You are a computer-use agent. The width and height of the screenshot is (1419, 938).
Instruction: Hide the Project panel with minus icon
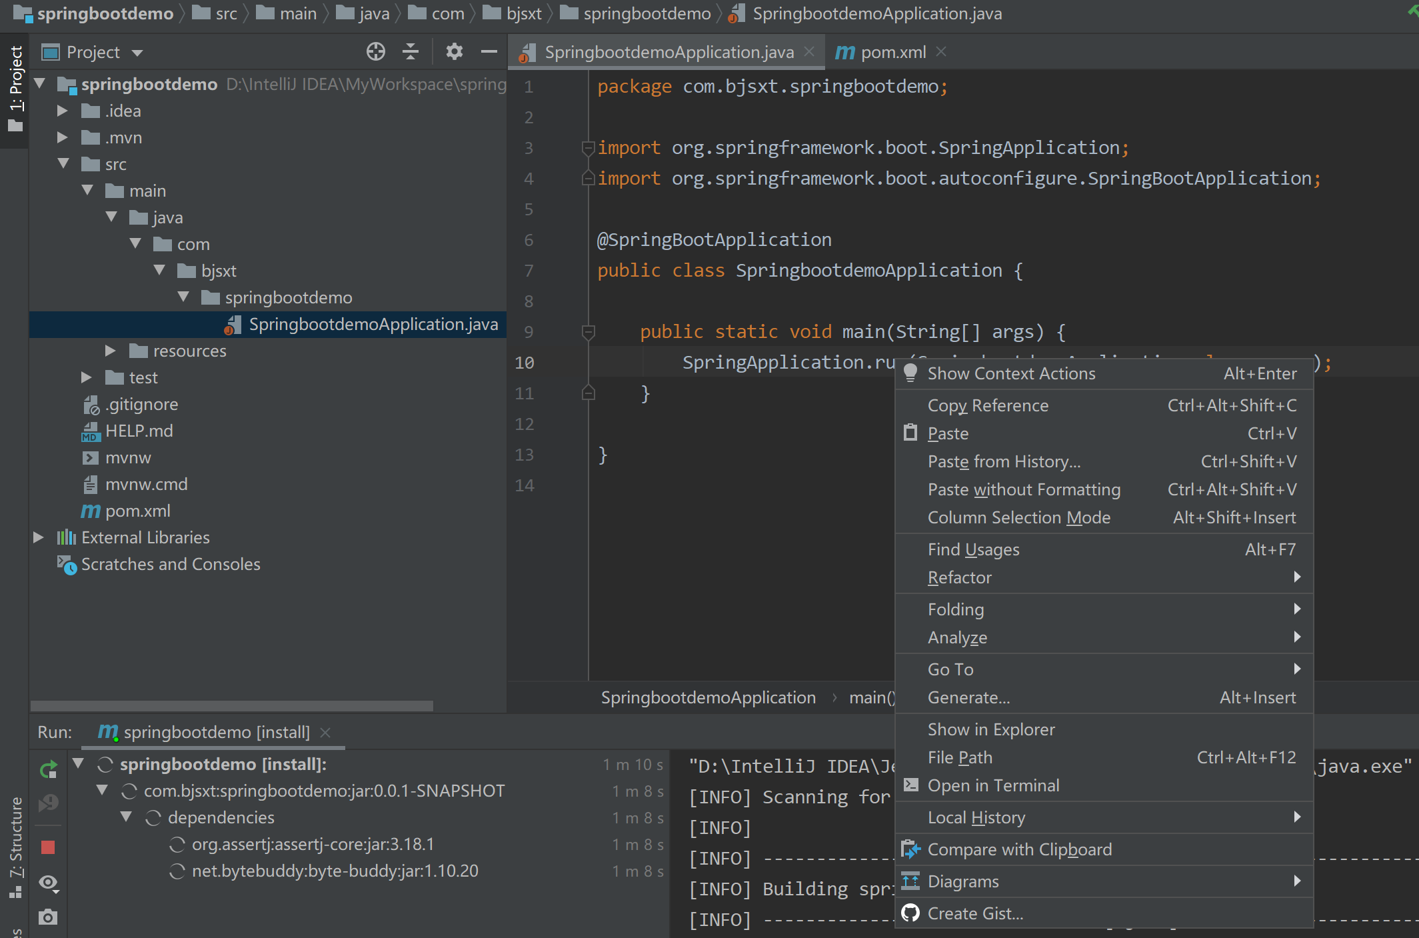tap(489, 52)
